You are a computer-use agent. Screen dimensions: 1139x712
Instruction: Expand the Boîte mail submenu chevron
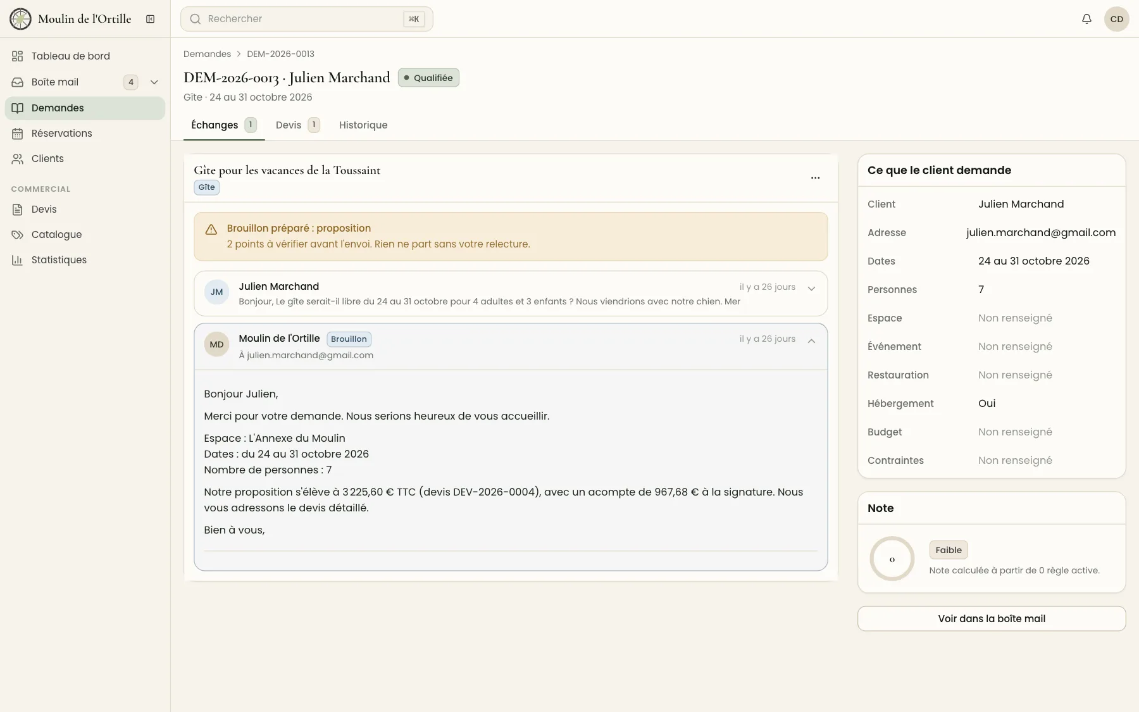coord(154,82)
